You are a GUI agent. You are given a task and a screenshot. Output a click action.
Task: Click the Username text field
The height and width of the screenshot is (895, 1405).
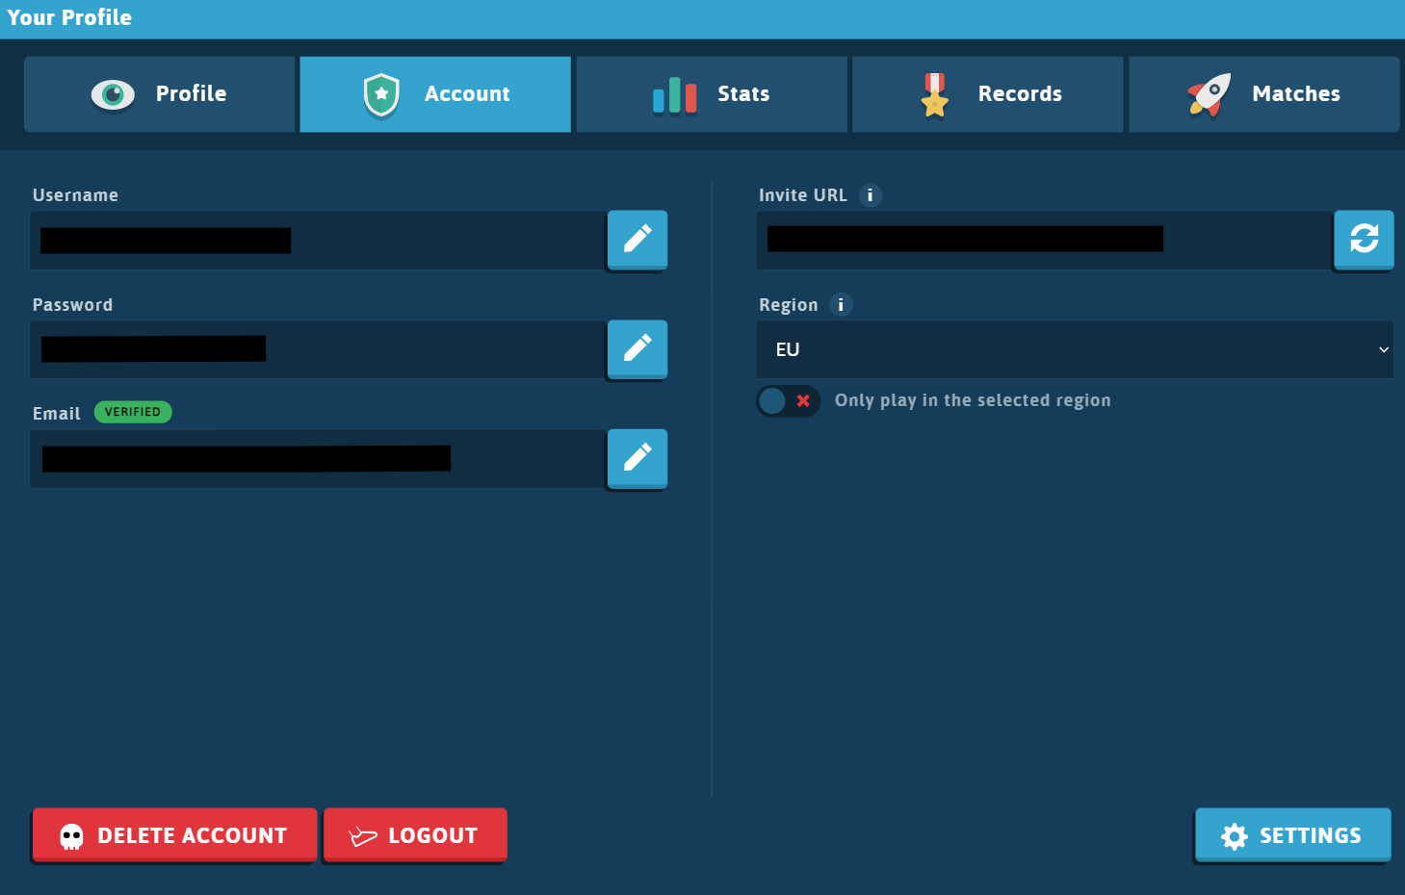click(318, 240)
